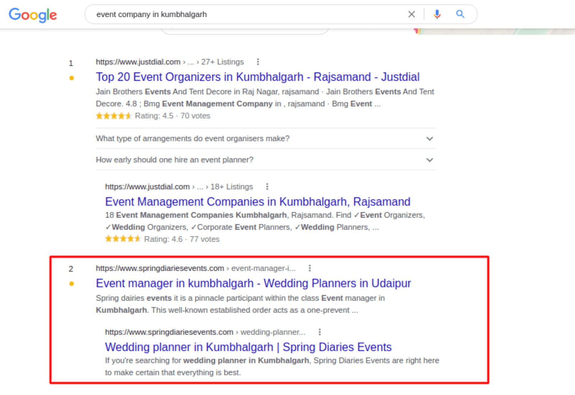Screen dimensions: 575x395
Task: Expand 'How early should one hire' question
Action: point(429,160)
